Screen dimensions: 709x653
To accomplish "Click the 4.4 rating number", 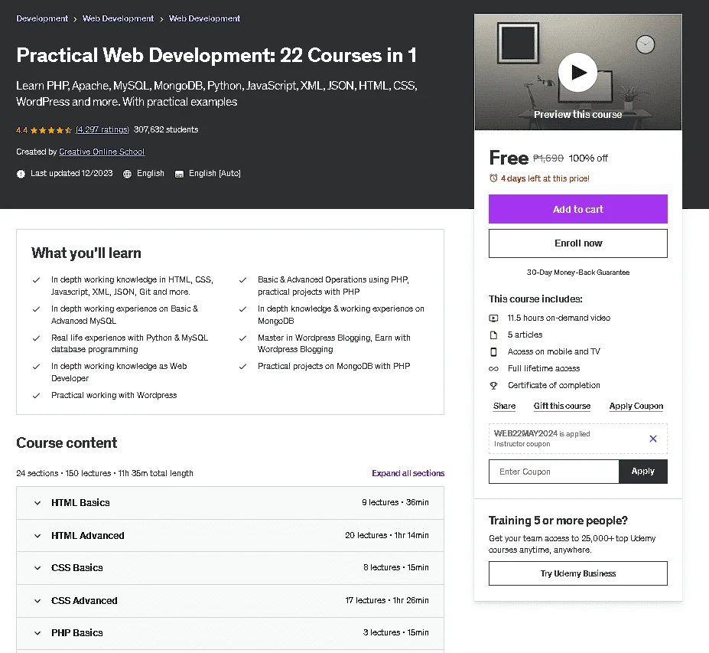I will point(21,130).
